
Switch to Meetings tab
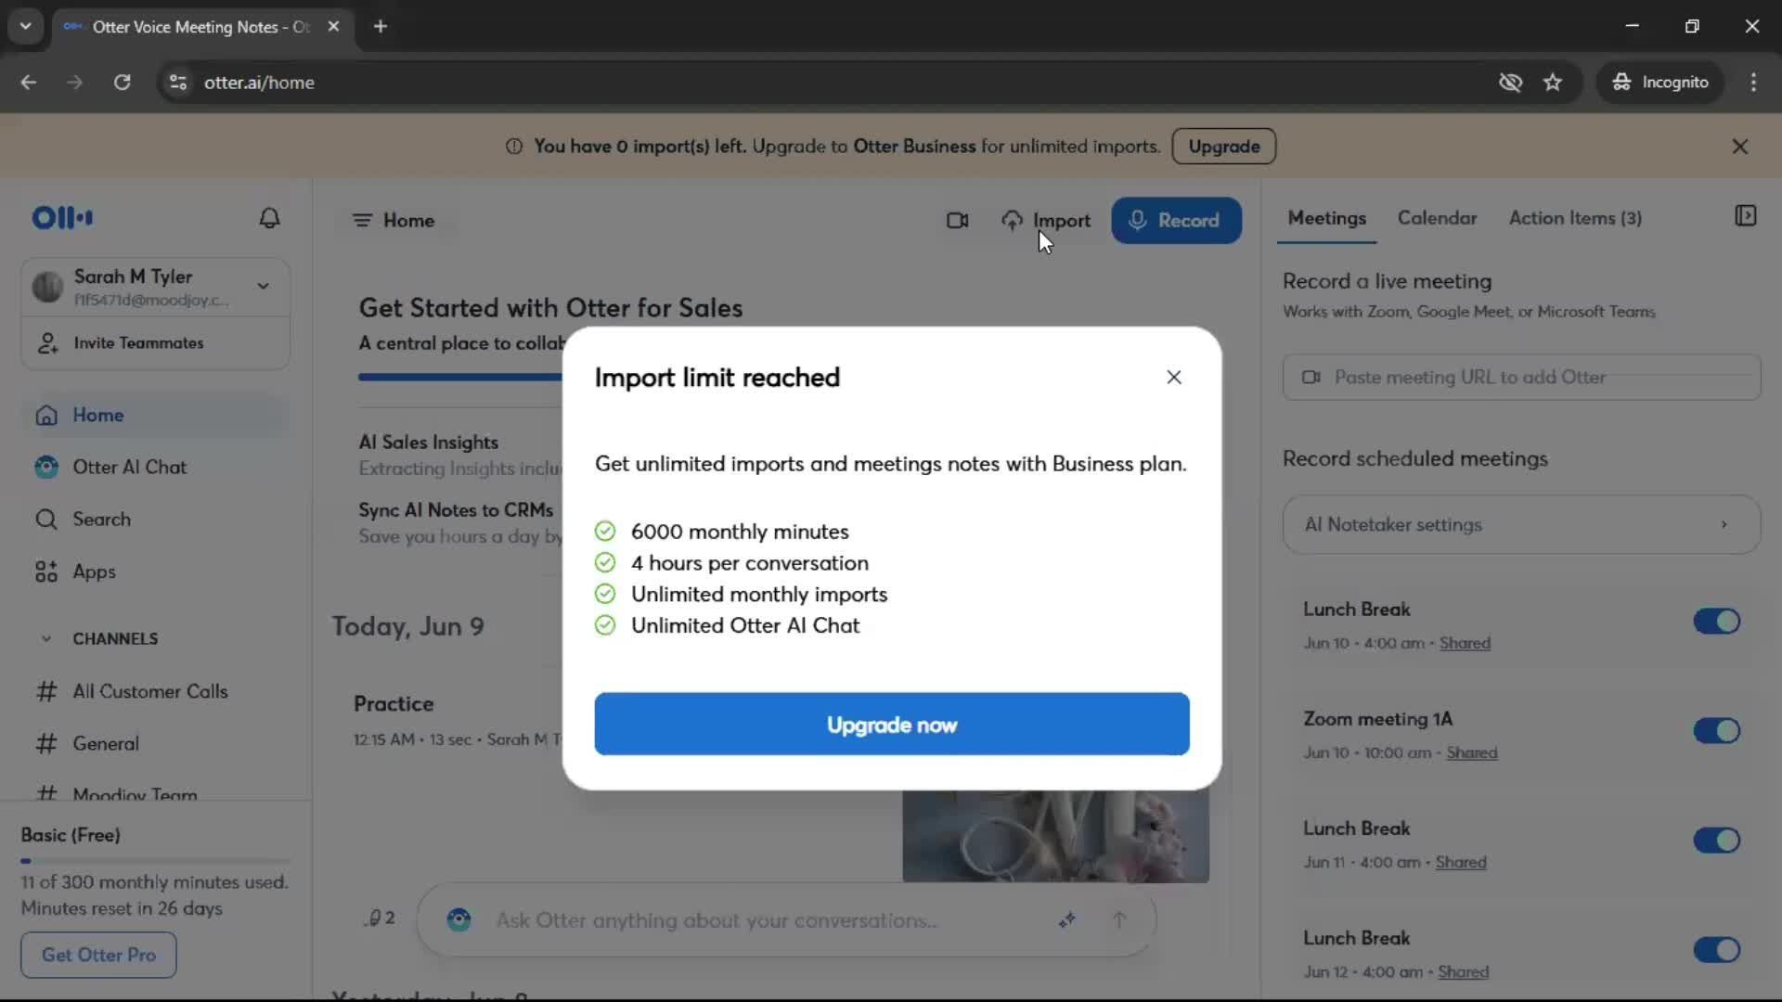(x=1326, y=218)
